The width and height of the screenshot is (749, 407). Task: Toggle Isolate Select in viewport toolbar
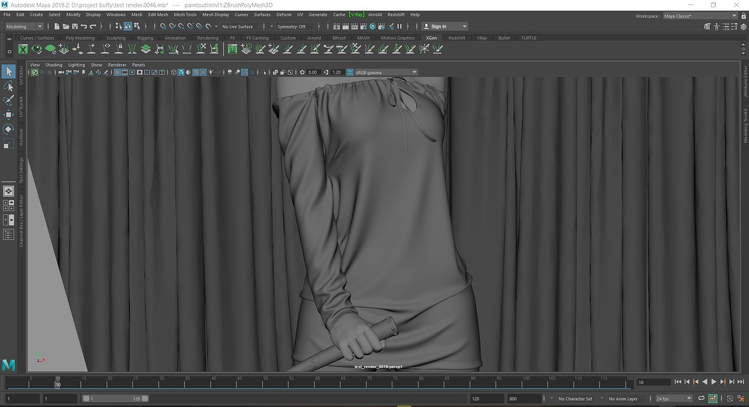pos(264,72)
